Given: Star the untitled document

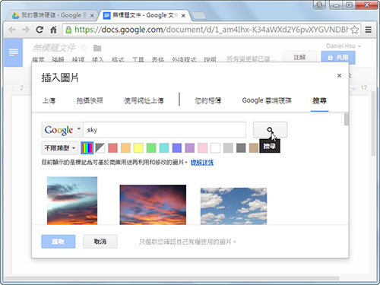Looking at the screenshot, I should (x=84, y=47).
